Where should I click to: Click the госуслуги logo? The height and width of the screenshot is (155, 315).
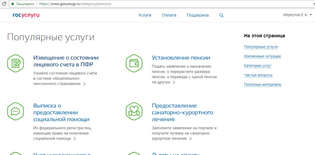click(x=26, y=15)
